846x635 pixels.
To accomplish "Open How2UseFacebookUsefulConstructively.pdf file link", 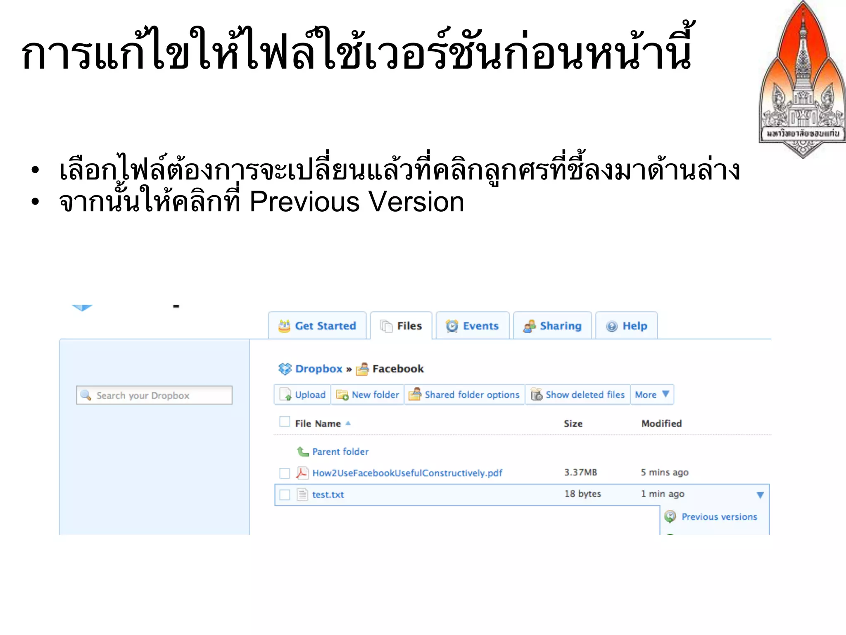I will (407, 473).
